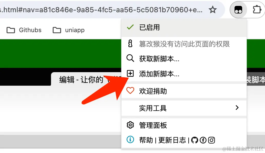Screen dimensions: 265x153
Task: Click the 帮助 link
Action: 146,140
